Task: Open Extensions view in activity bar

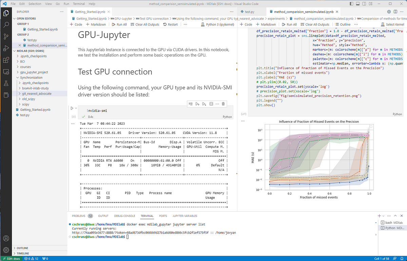Action: click(x=6, y=60)
